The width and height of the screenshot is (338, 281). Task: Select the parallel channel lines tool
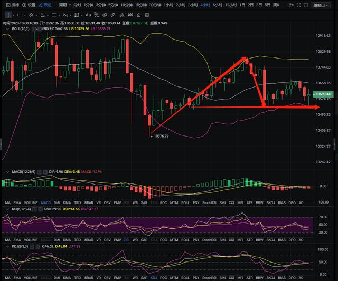[31, 15]
